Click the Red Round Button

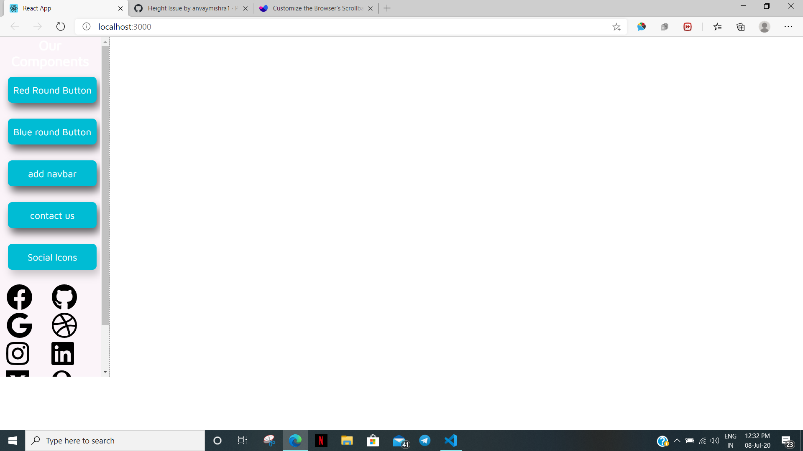[x=52, y=90]
